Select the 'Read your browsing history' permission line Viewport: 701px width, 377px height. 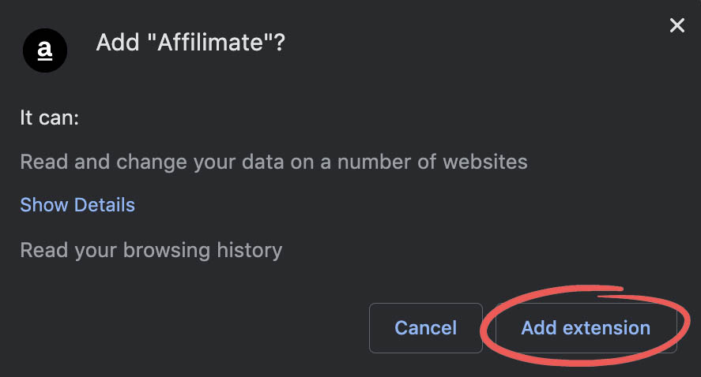coord(151,250)
